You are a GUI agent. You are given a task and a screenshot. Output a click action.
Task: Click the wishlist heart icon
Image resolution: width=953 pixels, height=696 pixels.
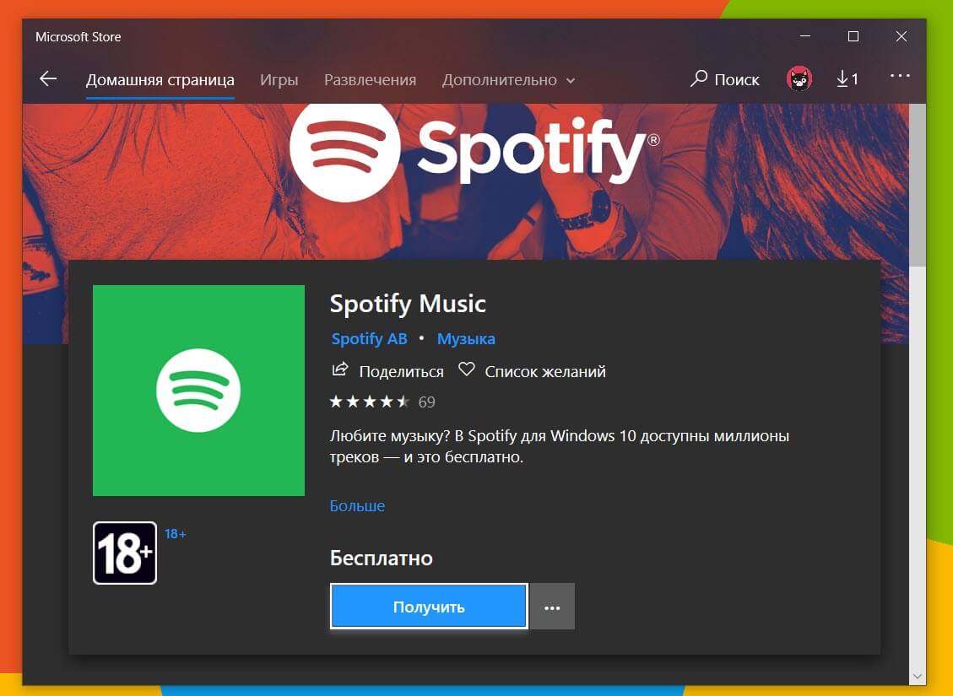point(466,370)
